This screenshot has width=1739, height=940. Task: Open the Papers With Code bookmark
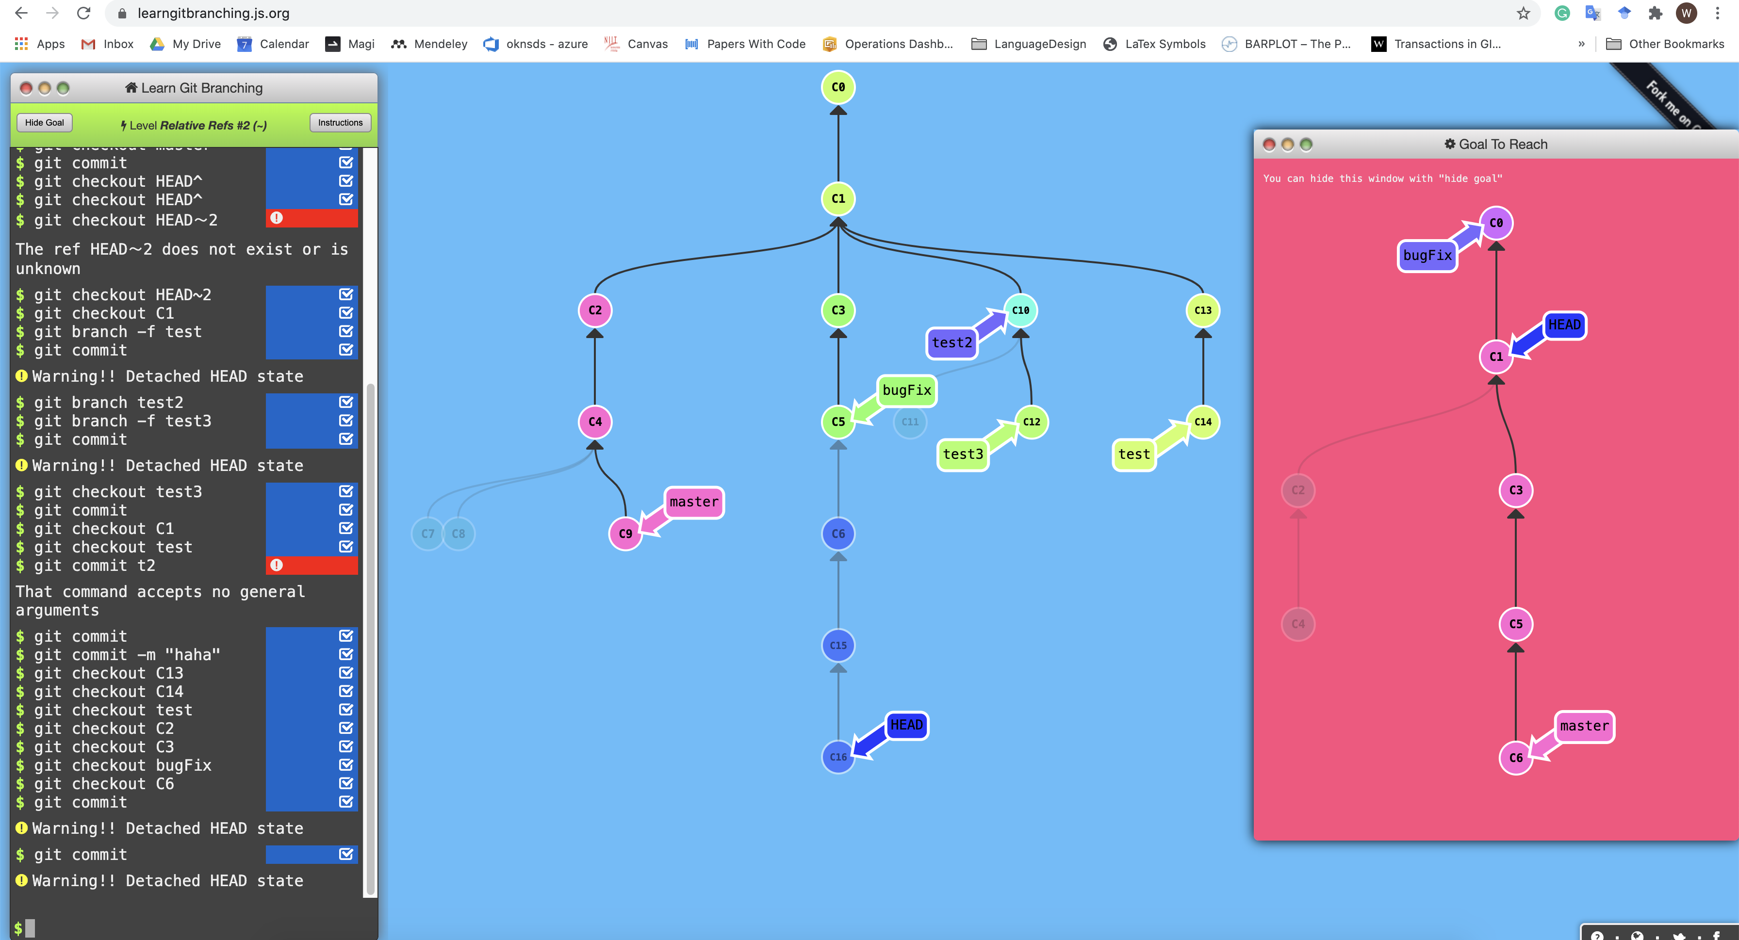click(745, 44)
